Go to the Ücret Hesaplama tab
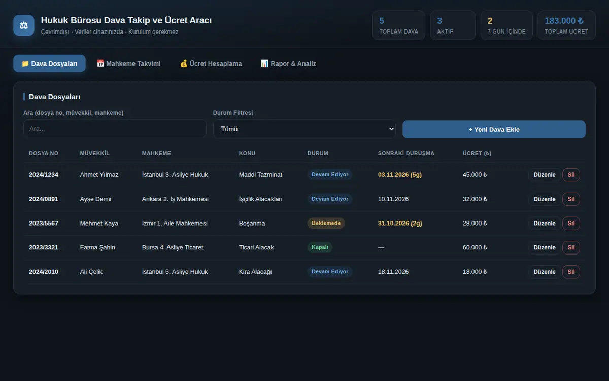 (x=211, y=63)
